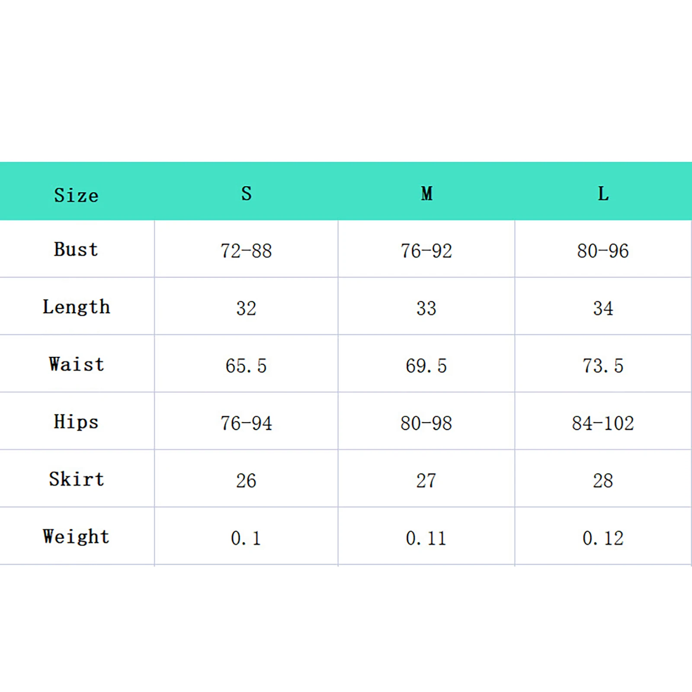692x692 pixels.
Task: Select the 72-88 bust cell
Action: point(246,251)
